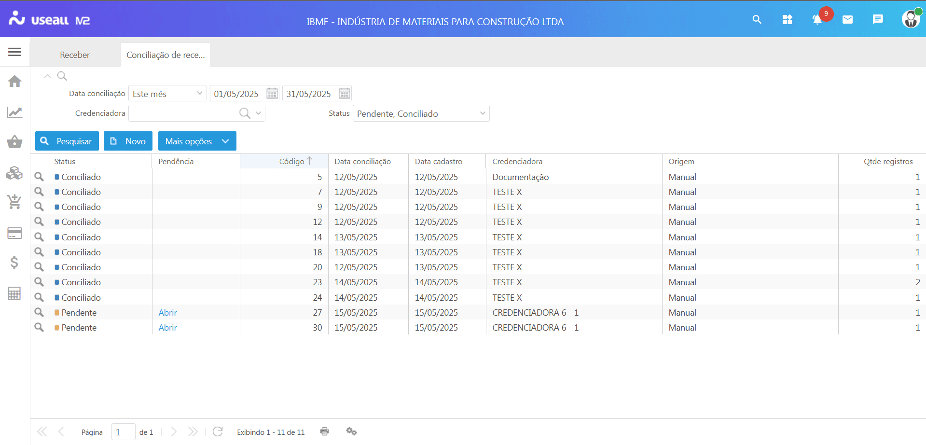Sort by Data conciliação column header
Image resolution: width=926 pixels, height=445 pixels.
(368, 161)
